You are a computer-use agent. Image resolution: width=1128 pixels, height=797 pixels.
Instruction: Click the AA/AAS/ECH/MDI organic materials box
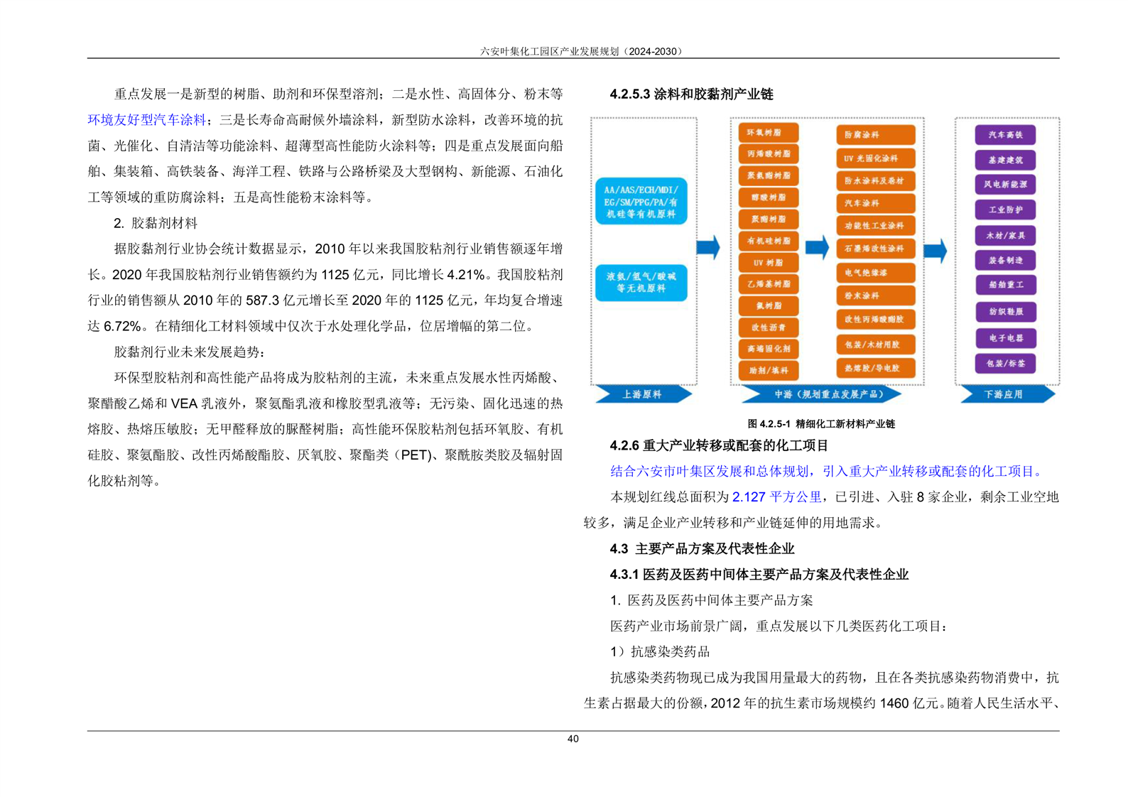(641, 202)
